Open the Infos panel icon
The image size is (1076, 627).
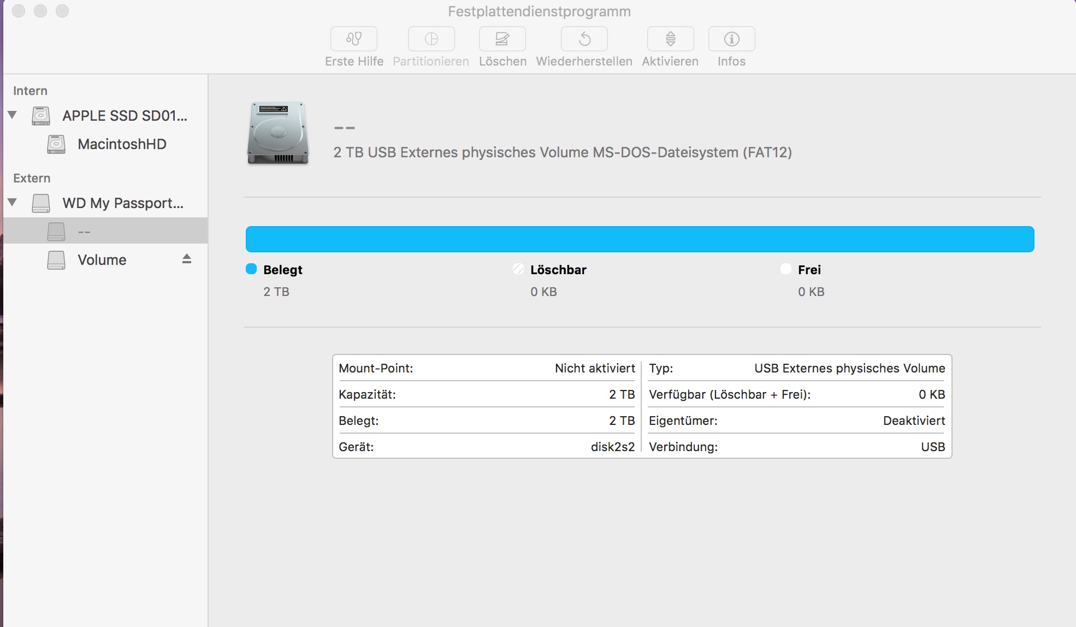point(731,39)
